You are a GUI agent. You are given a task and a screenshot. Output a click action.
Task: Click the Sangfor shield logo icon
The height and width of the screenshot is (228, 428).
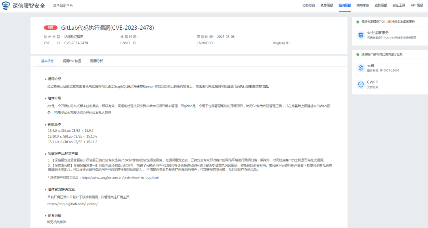[x=6, y=6]
